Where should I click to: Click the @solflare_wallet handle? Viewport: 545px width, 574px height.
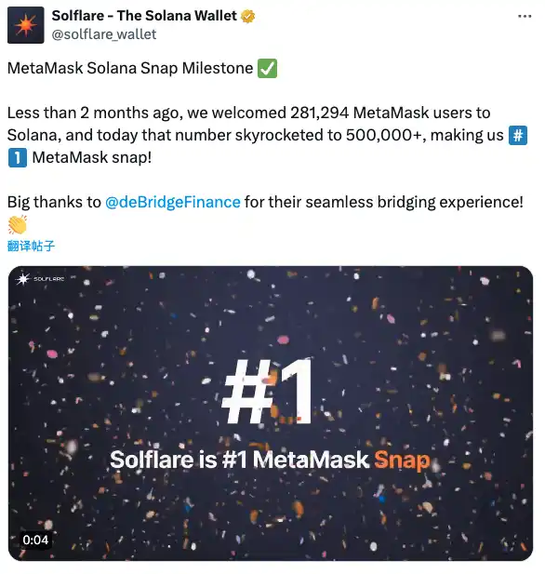click(x=104, y=34)
